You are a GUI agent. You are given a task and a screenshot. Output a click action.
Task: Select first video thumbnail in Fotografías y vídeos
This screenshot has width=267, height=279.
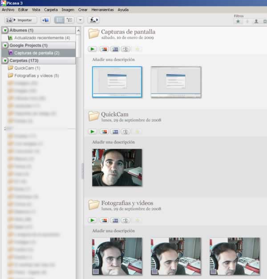[x=117, y=256]
